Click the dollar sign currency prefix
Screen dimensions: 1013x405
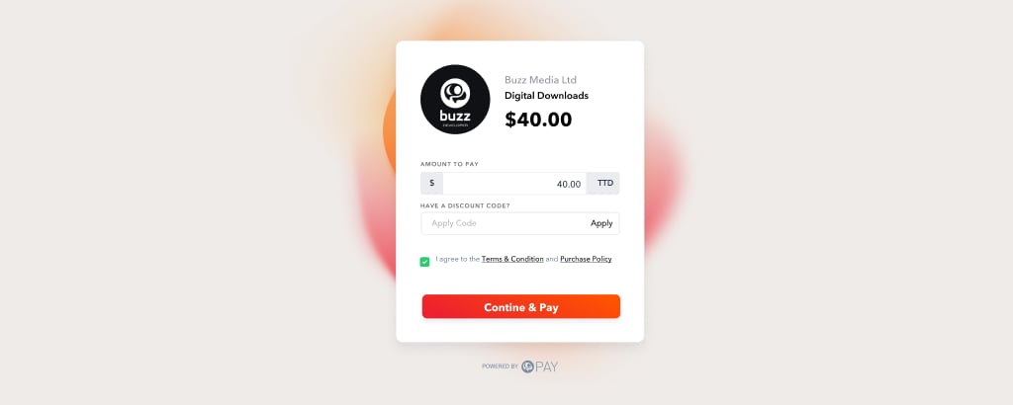[x=431, y=183]
